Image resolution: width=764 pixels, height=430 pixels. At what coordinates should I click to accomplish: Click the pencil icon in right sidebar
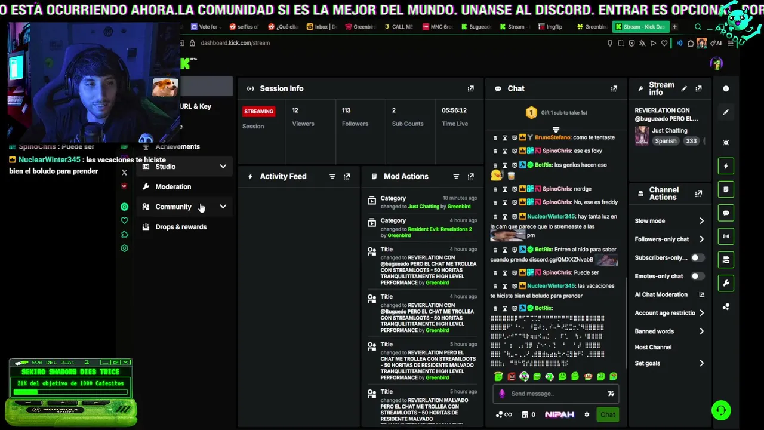[726, 112]
